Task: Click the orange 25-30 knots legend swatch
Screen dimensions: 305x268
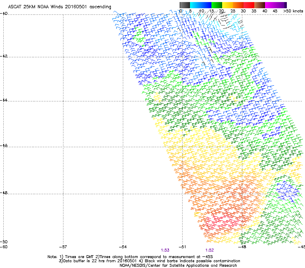Action: pyautogui.click(x=238, y=5)
